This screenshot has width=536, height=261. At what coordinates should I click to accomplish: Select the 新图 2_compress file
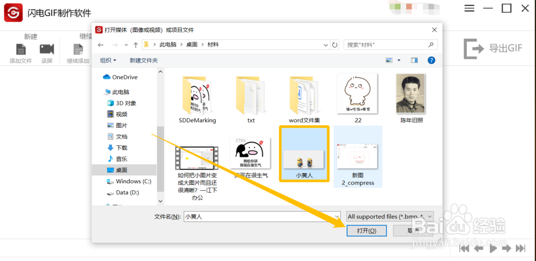(358, 156)
